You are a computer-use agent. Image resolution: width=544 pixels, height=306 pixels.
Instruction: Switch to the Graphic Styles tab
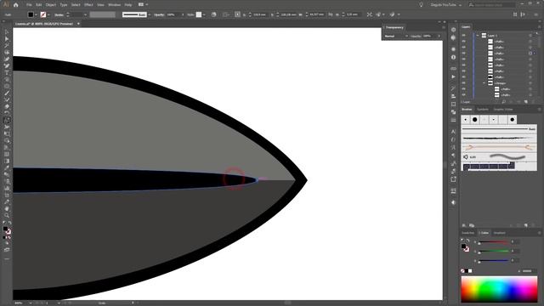click(x=502, y=110)
